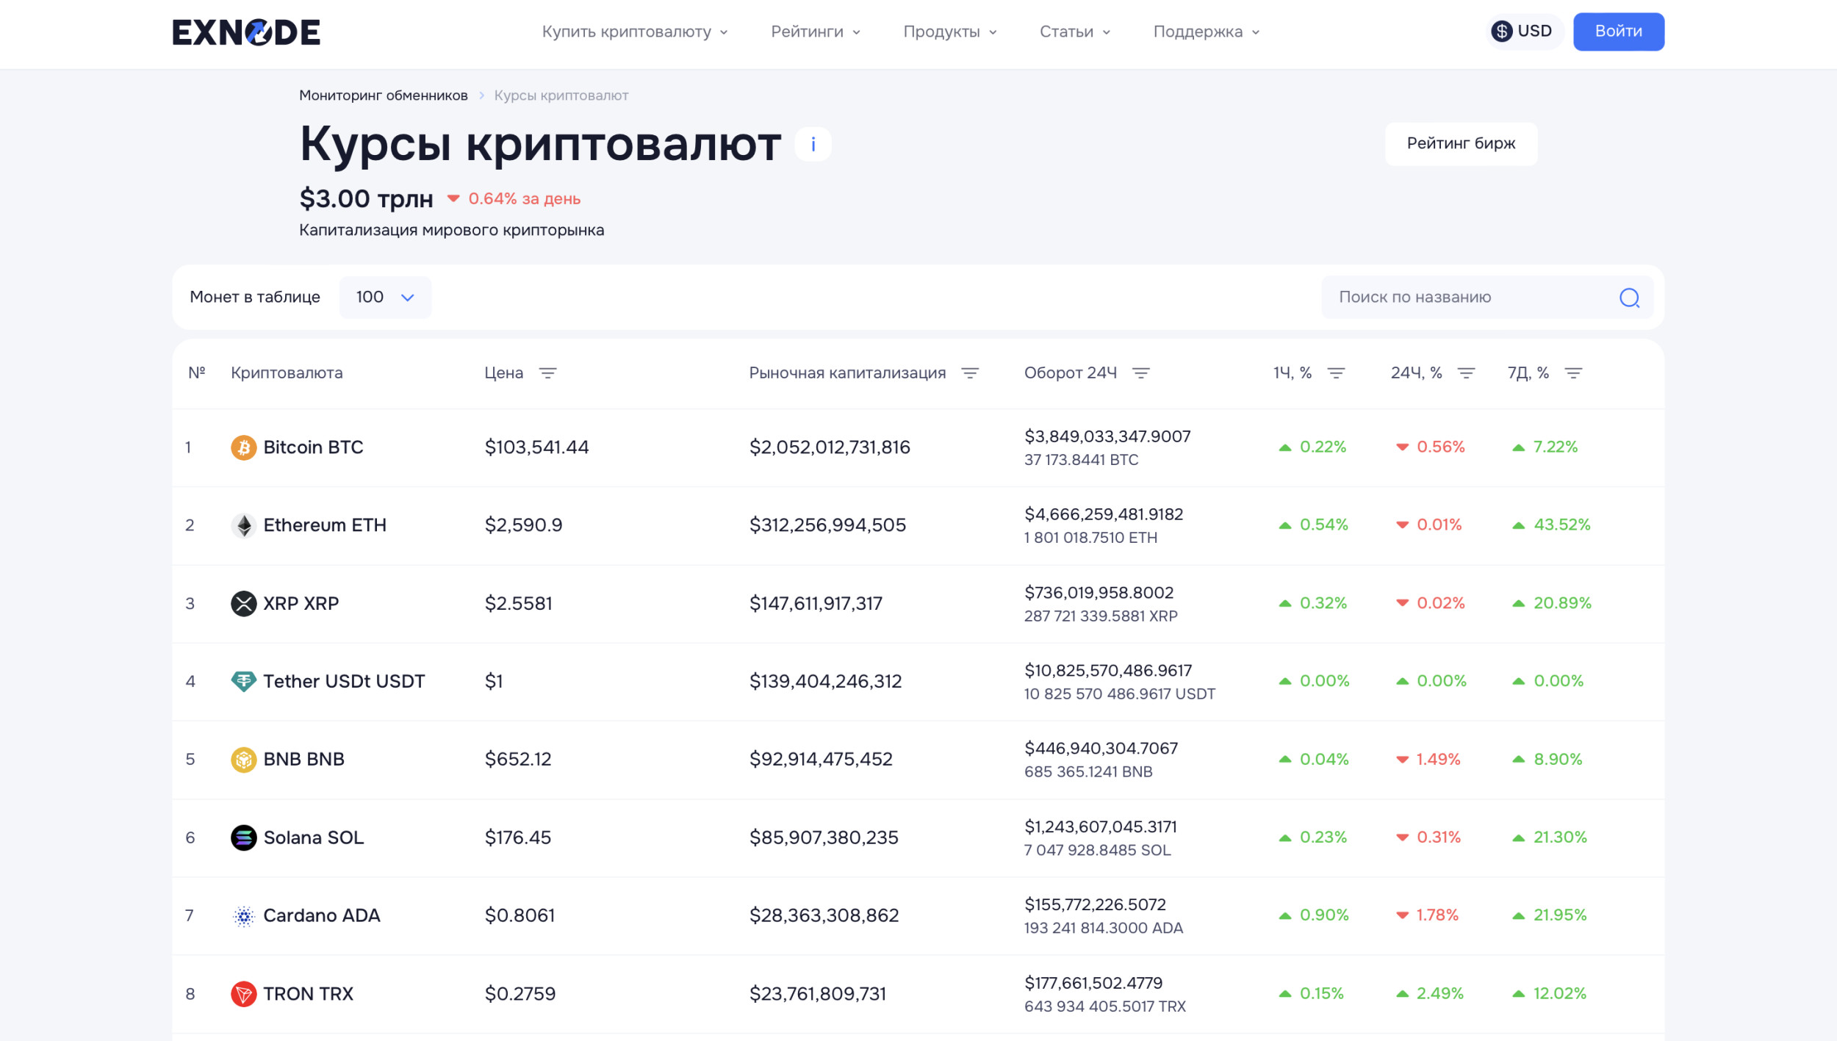Go to the Мониторинг обменников breadcrumb link
The height and width of the screenshot is (1041, 1837).
(383, 96)
